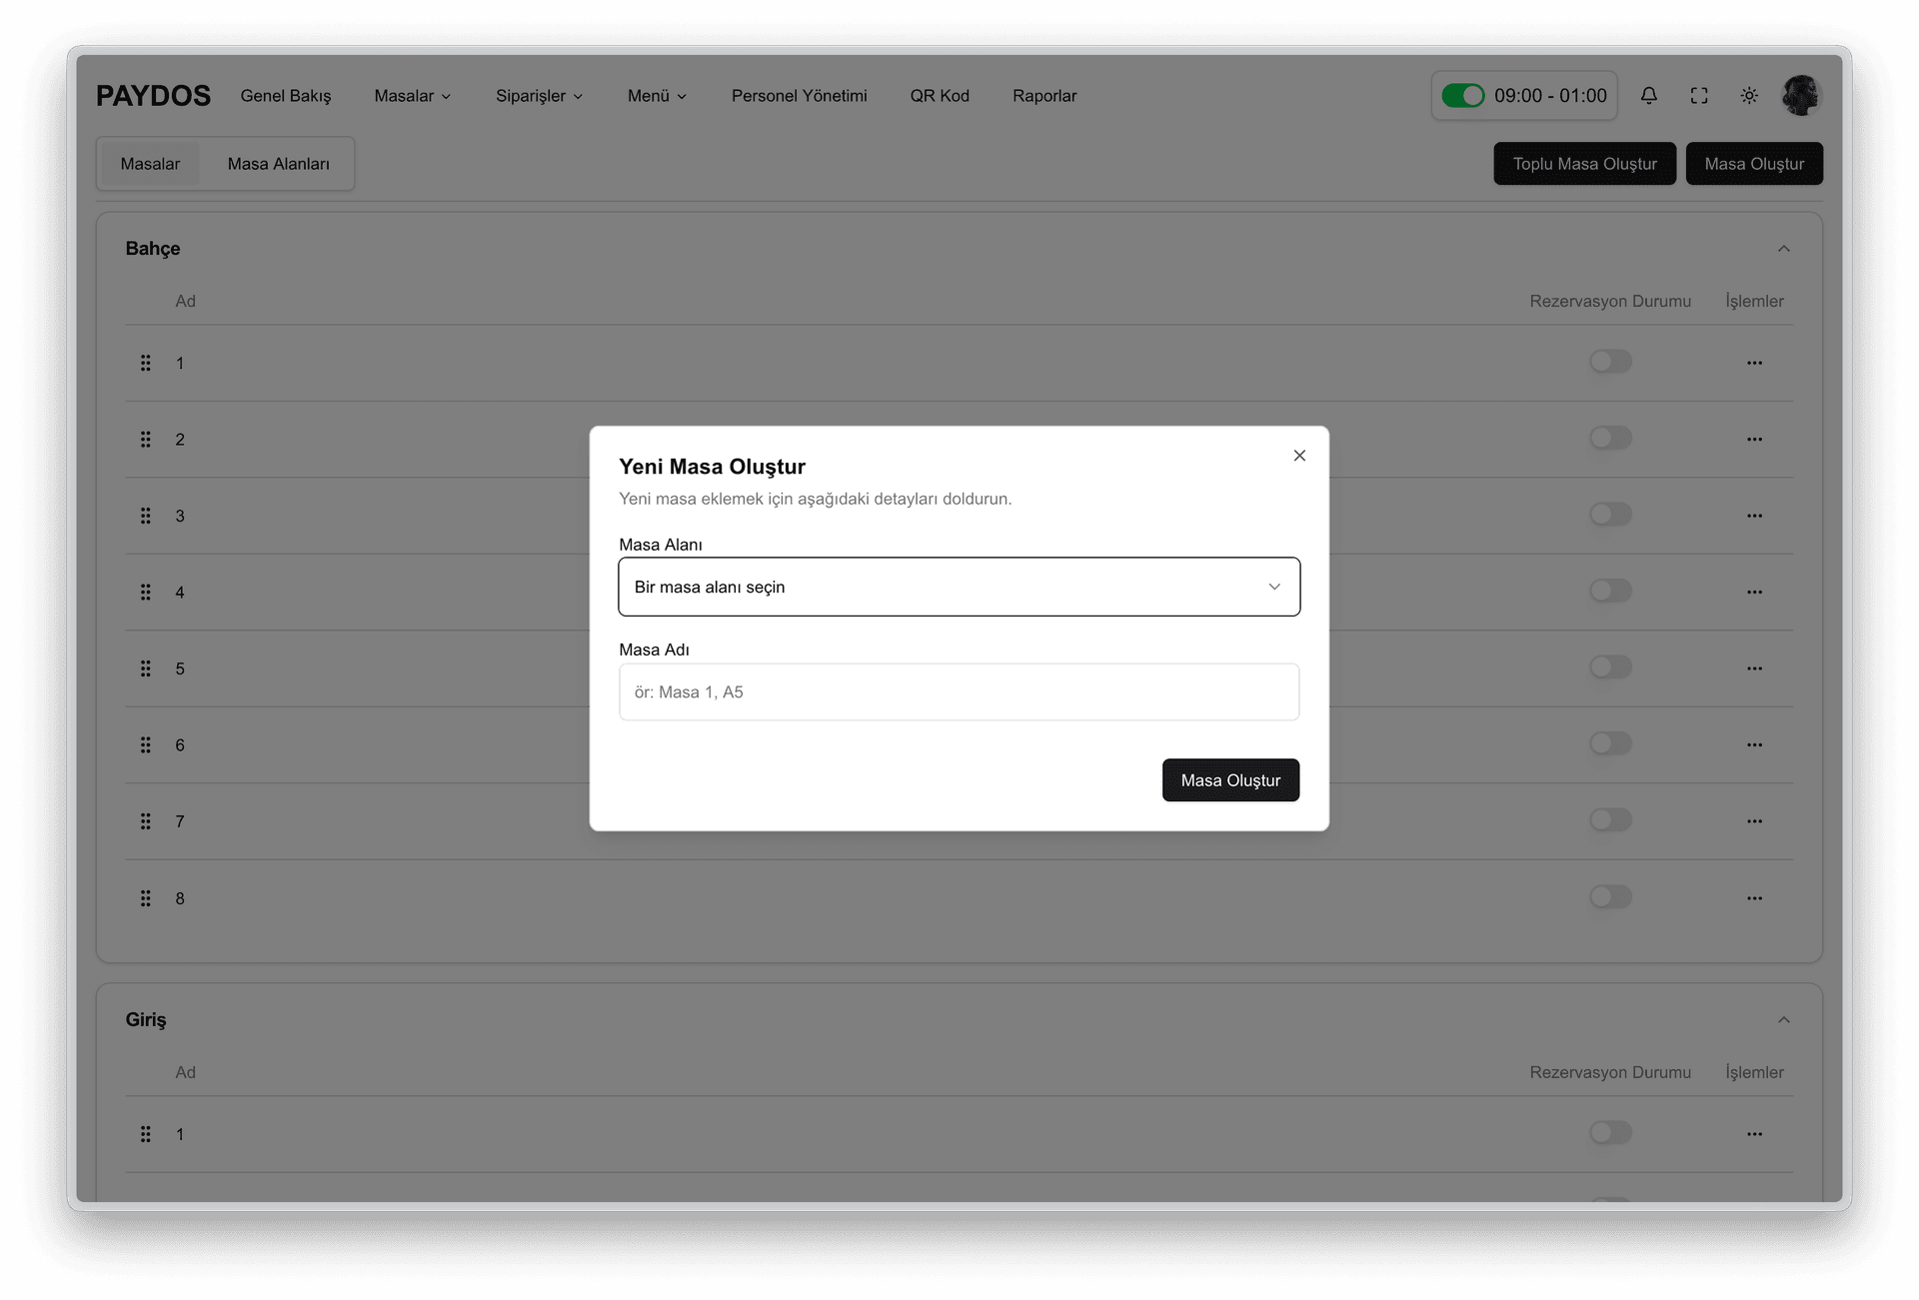Switch to the Masa Alanları tab
Viewport: 1919px width, 1300px height.
click(x=278, y=164)
